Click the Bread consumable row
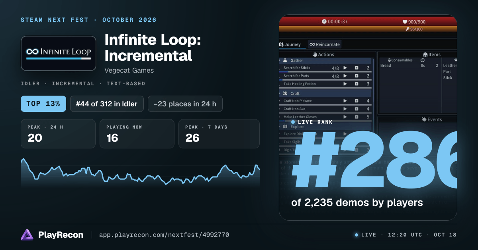Viewport: 478px width, 250px height. [409, 65]
